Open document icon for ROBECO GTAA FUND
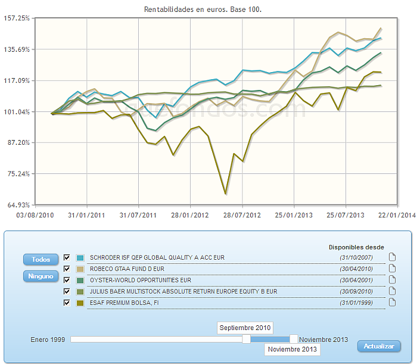The height and width of the screenshot is (364, 417). 392,268
